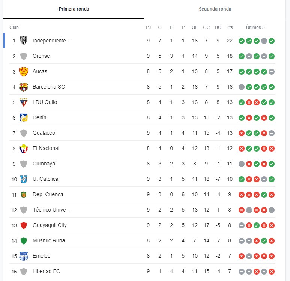Click Independiente's most recent win indicator

pyautogui.click(x=272, y=41)
